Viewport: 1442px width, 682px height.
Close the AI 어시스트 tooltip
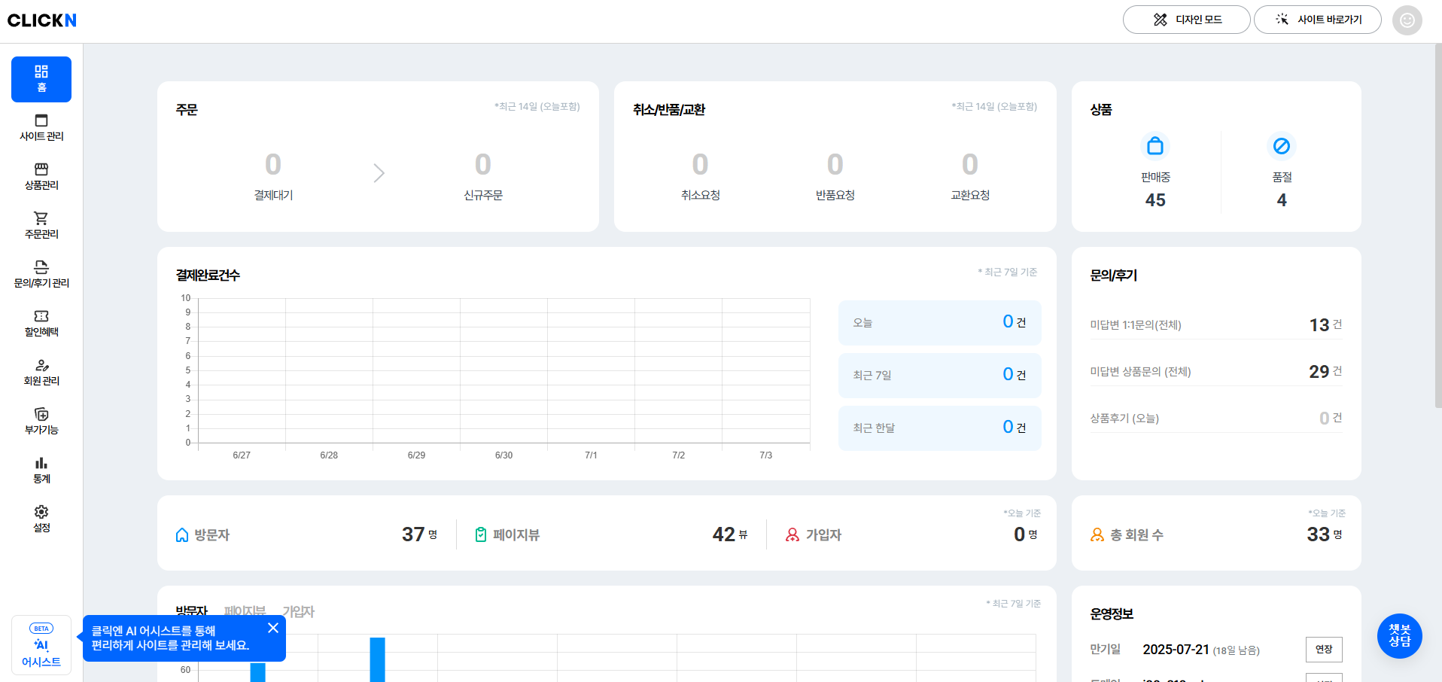pos(273,628)
